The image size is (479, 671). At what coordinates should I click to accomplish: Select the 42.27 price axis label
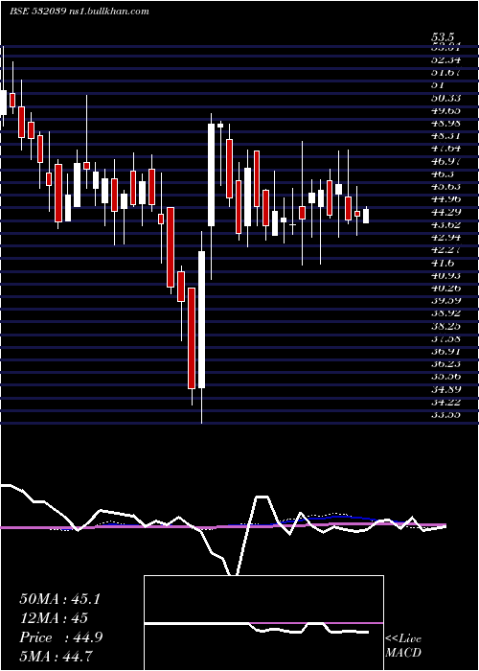coord(446,250)
